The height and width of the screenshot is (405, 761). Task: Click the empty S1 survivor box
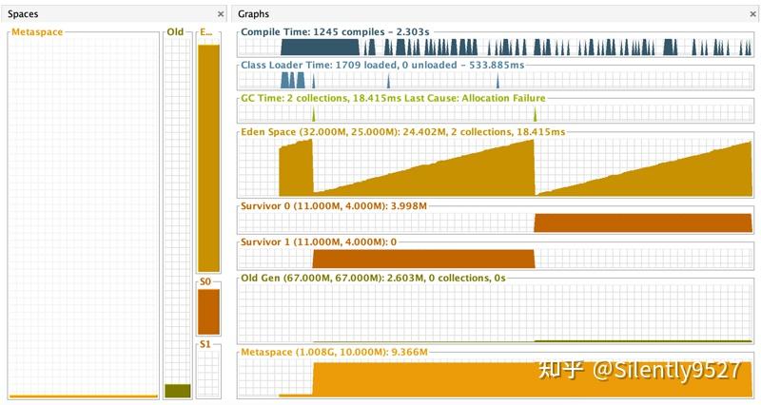(208, 374)
